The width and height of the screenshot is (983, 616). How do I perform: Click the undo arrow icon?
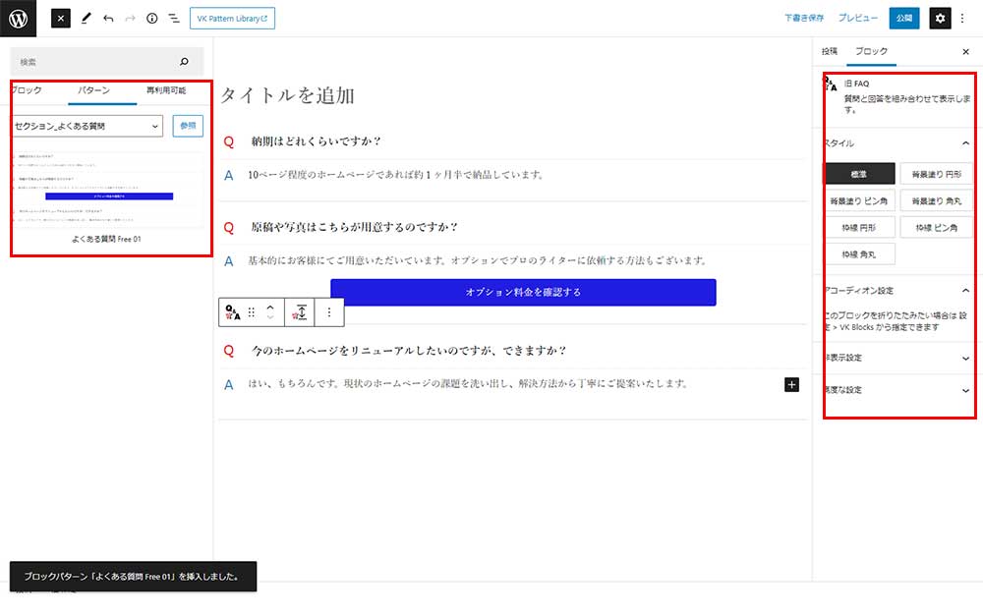(108, 18)
